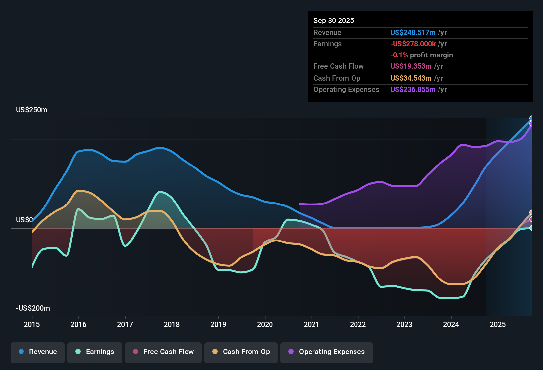Click the Earnings row label in tooltip
The image size is (543, 370).
click(328, 44)
